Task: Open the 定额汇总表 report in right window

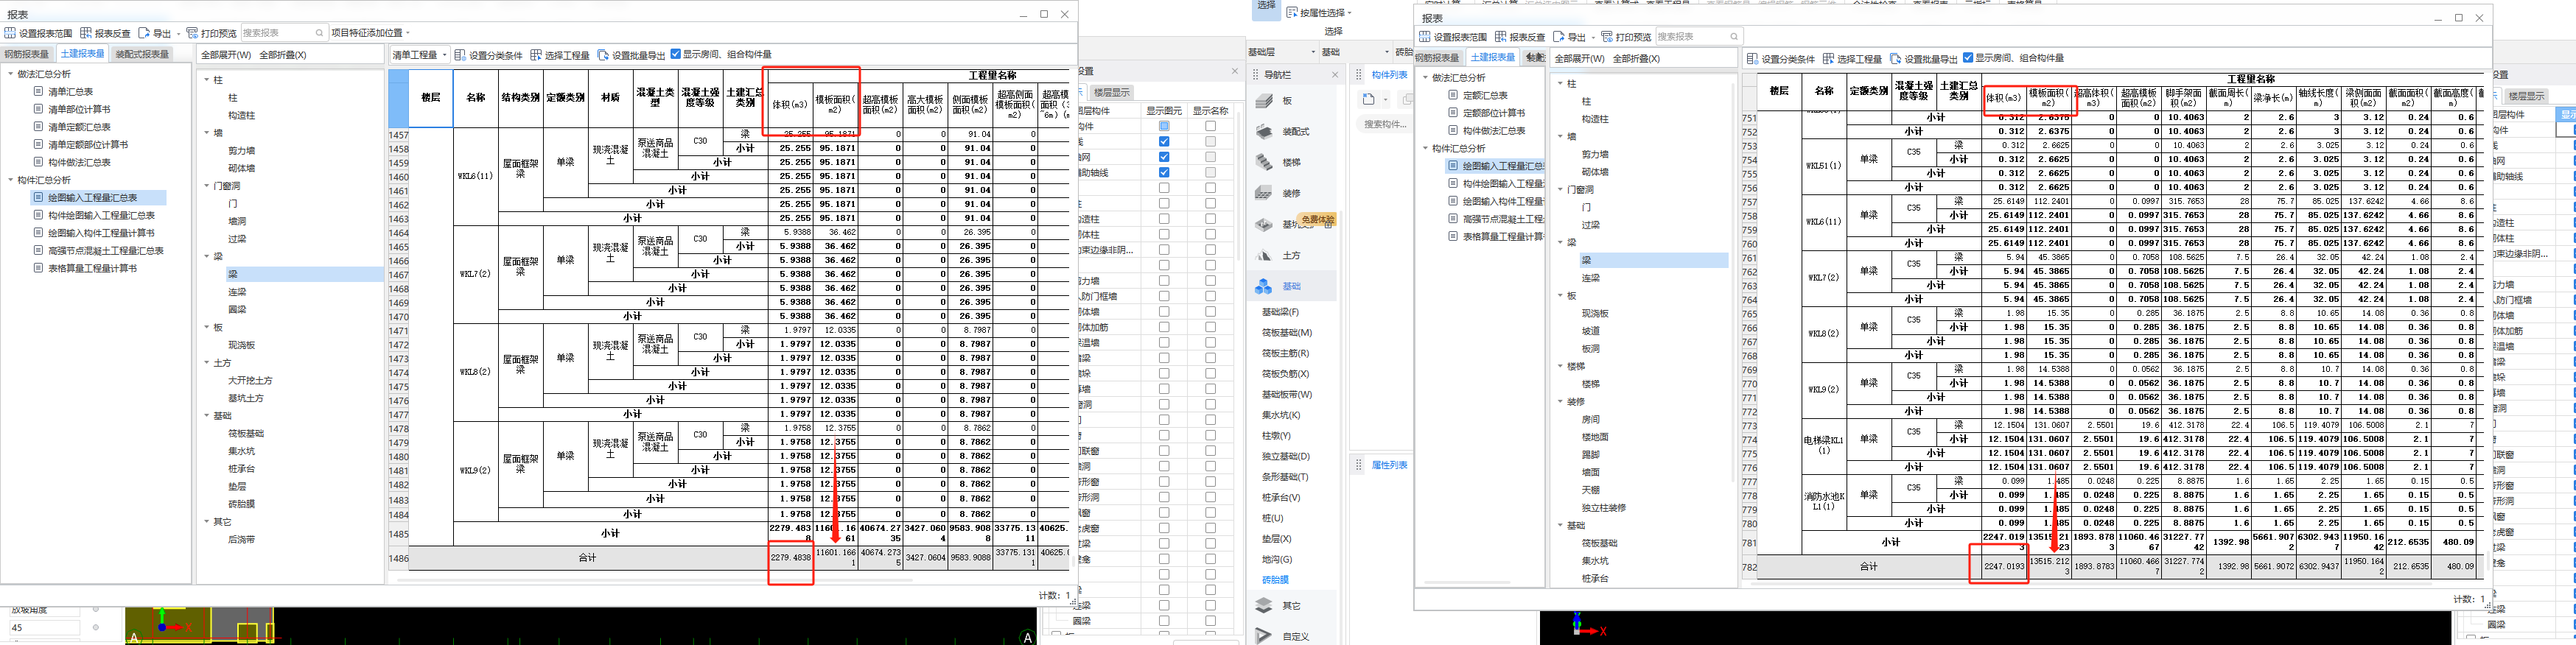Action: (x=1485, y=95)
